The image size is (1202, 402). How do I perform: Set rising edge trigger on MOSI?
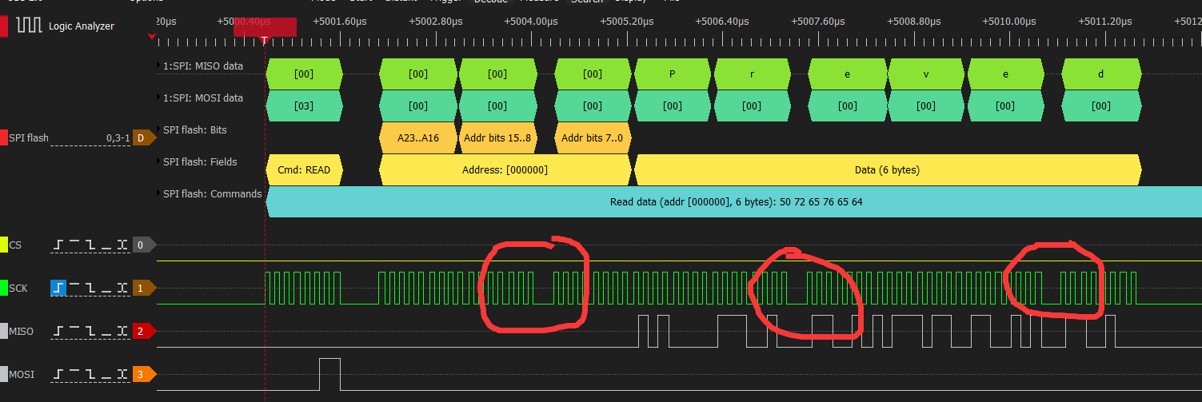click(58, 373)
